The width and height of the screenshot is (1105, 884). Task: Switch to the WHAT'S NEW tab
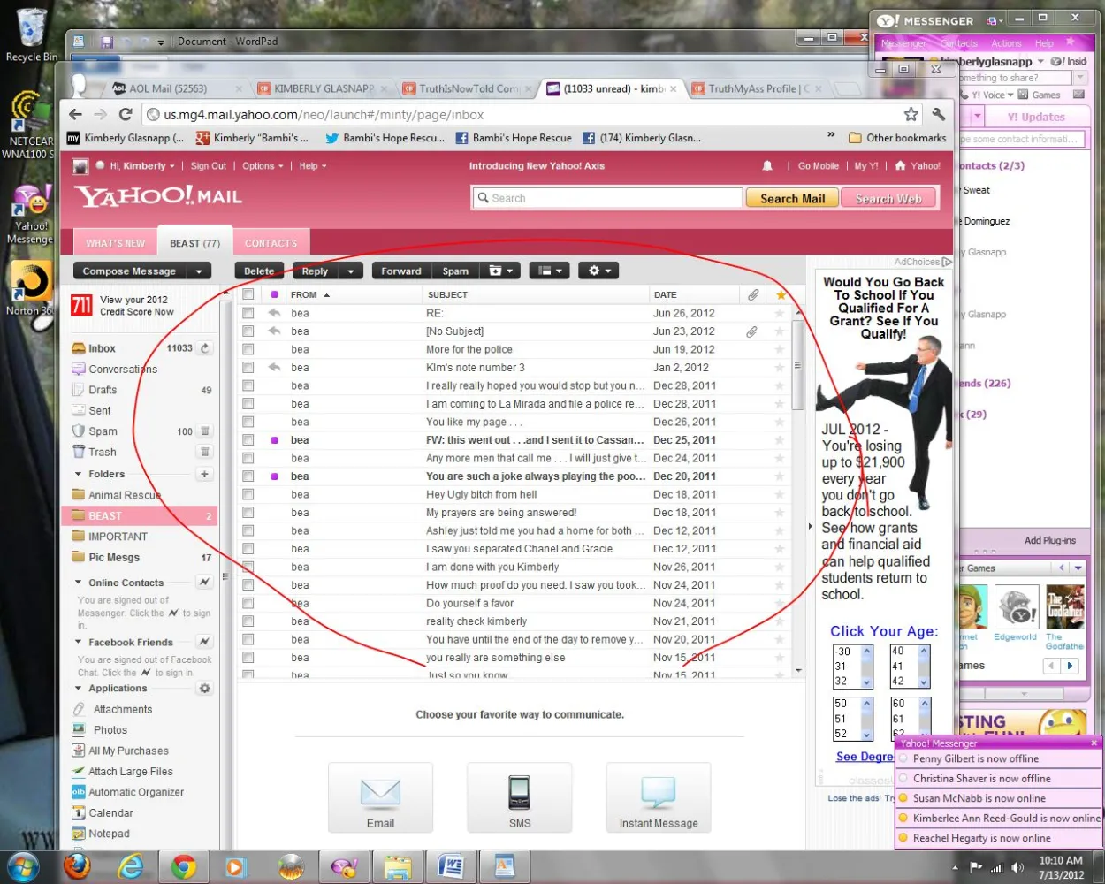pyautogui.click(x=115, y=243)
